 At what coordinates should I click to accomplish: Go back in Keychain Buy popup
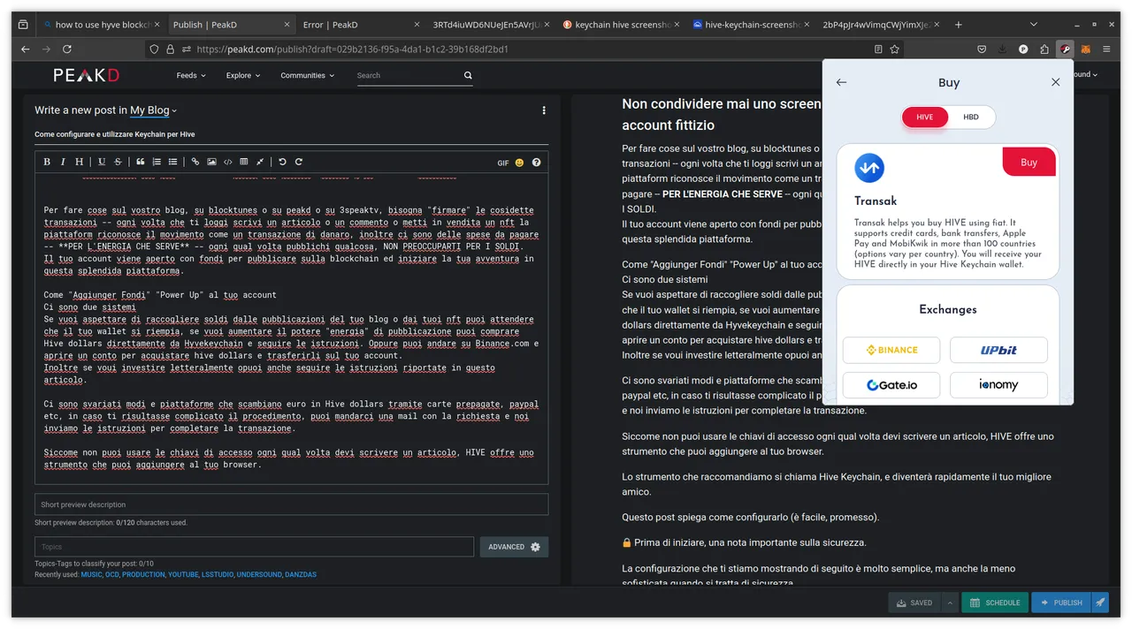841,82
